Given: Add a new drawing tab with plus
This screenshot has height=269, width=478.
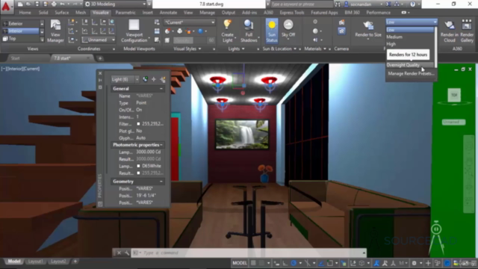Looking at the screenshot, I should [99, 58].
